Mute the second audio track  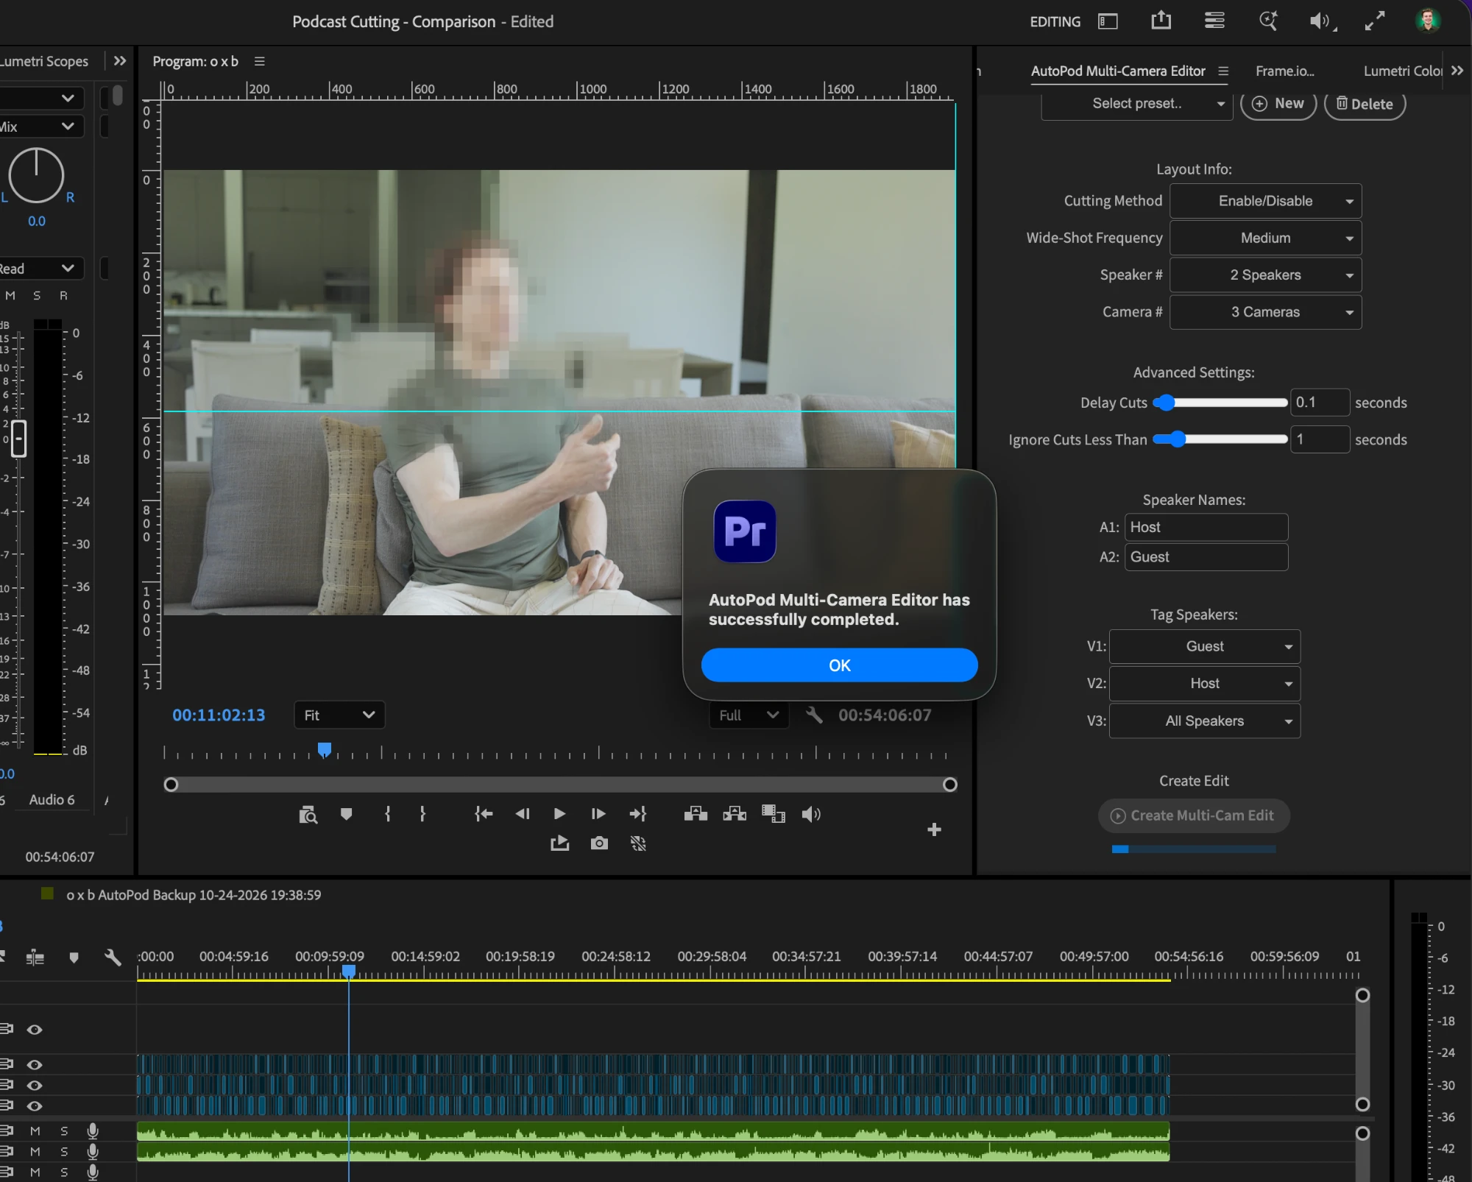coord(35,1151)
